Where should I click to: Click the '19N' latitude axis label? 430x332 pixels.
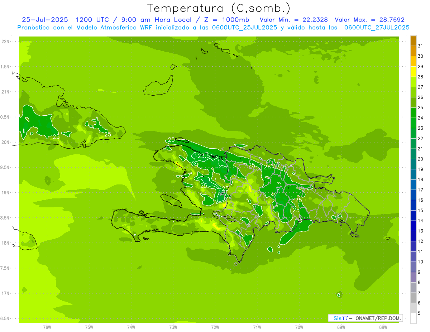click(6, 193)
